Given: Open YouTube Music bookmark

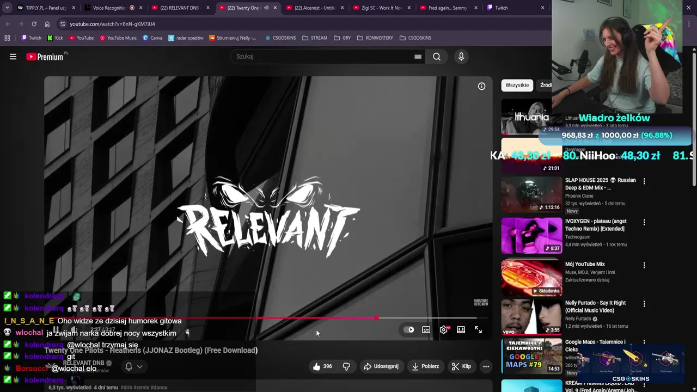Looking at the screenshot, I should click(x=118, y=38).
